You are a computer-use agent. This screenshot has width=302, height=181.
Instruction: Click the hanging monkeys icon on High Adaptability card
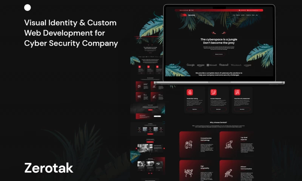click(188, 173)
